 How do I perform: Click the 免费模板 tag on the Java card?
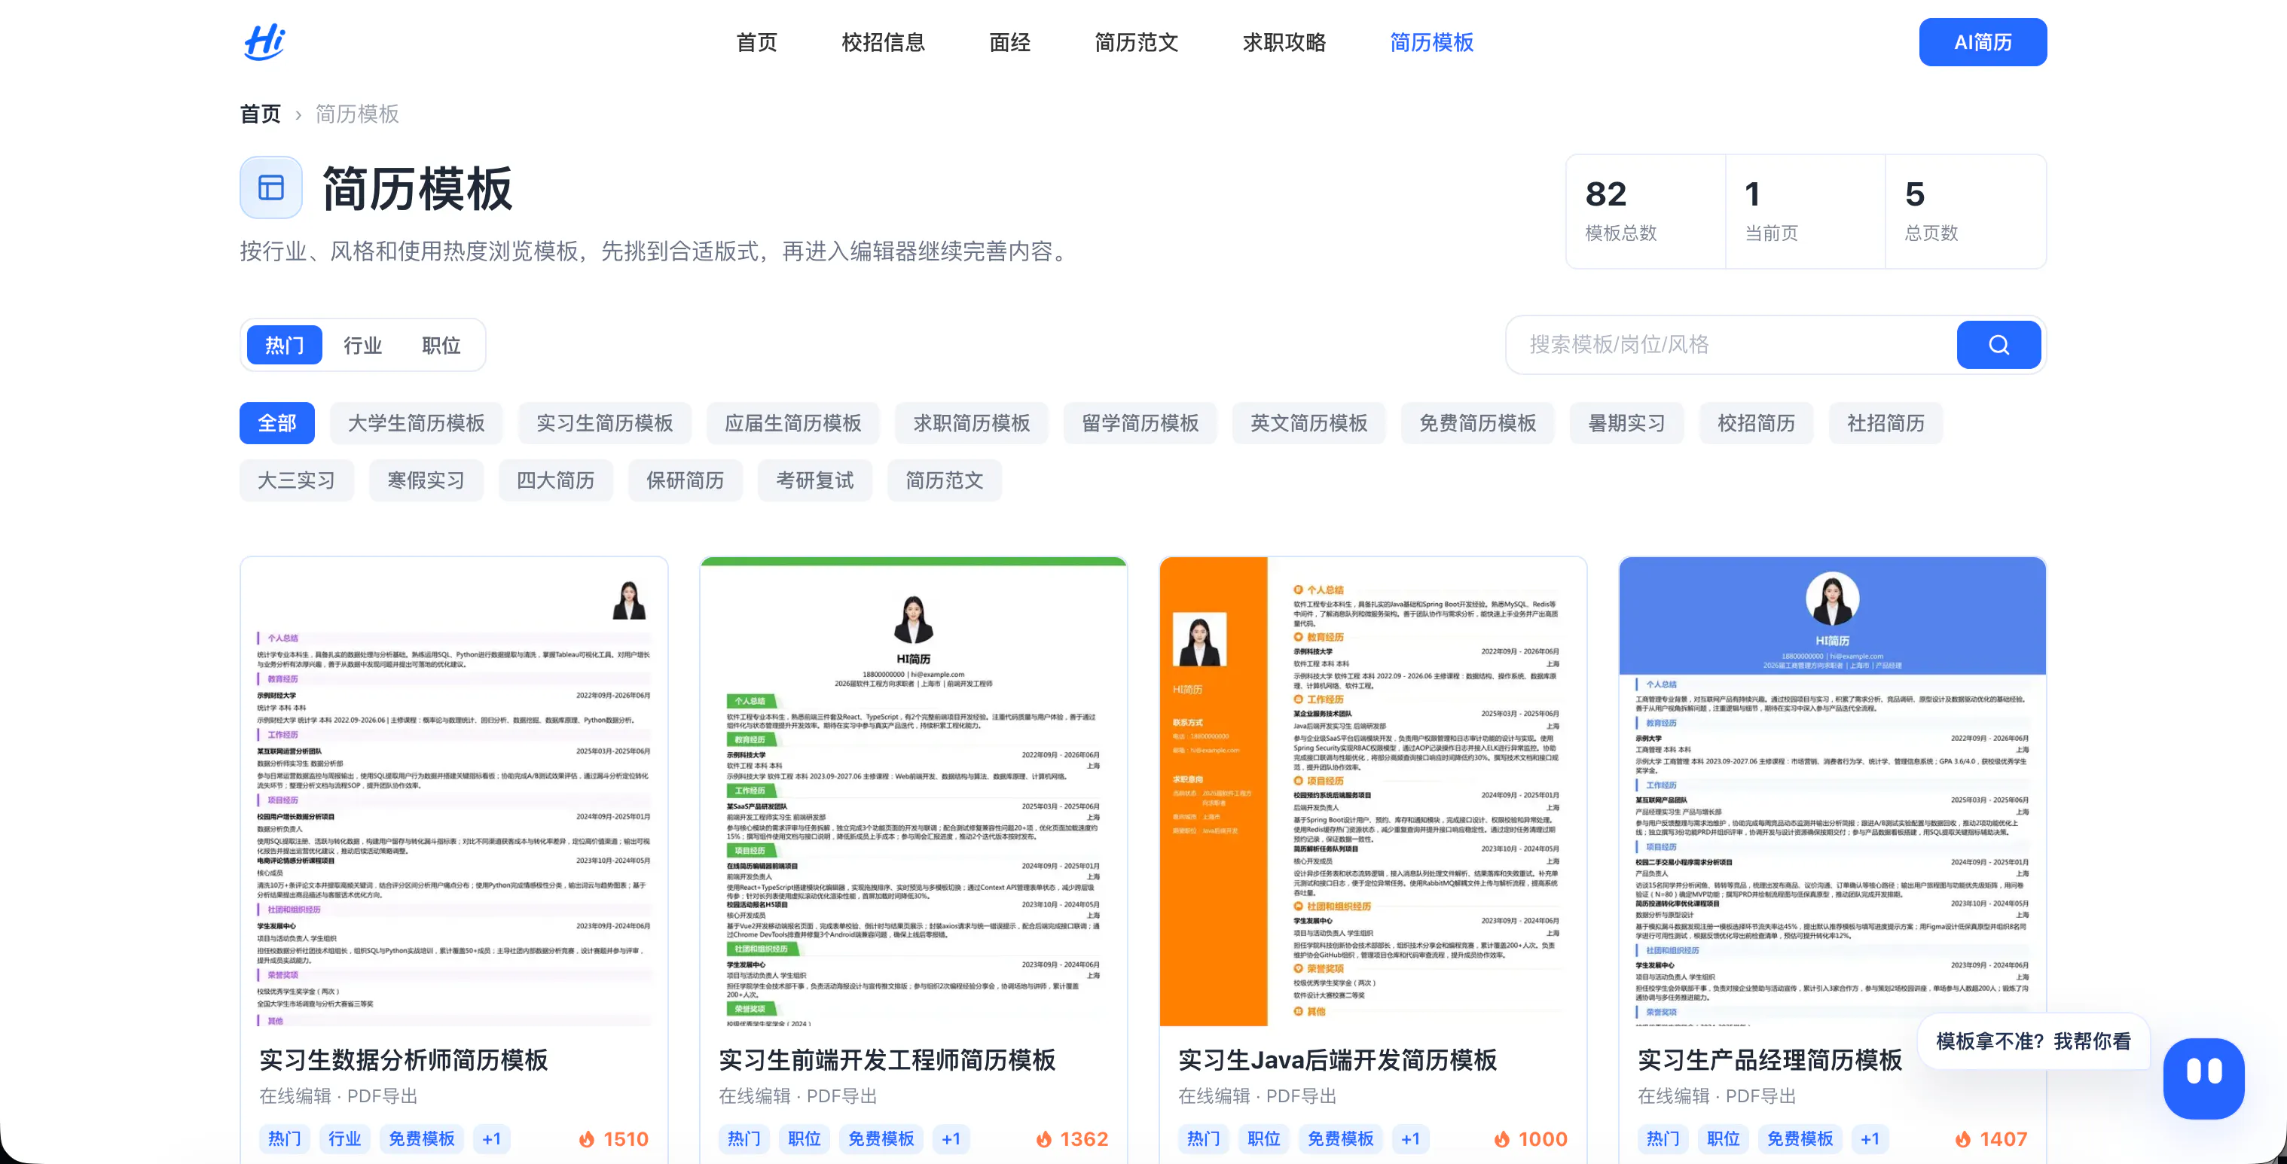[1341, 1138]
